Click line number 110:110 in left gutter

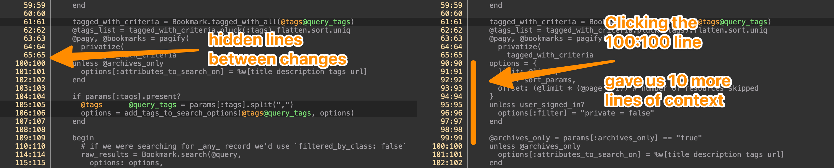[x=30, y=146]
